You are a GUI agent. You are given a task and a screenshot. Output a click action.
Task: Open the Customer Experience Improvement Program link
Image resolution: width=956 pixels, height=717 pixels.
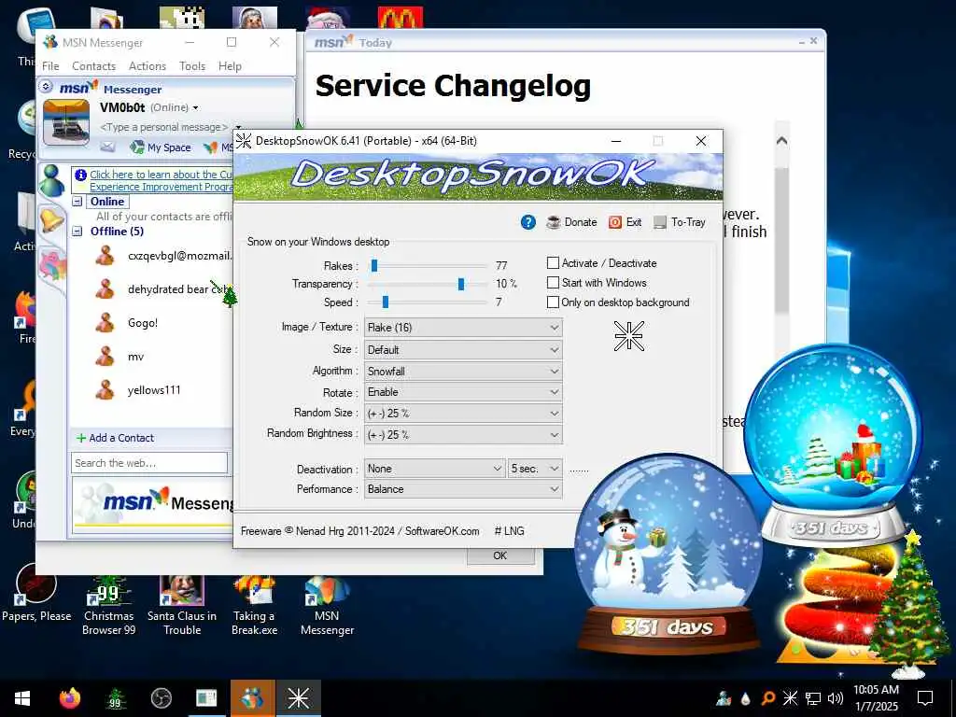[162, 180]
